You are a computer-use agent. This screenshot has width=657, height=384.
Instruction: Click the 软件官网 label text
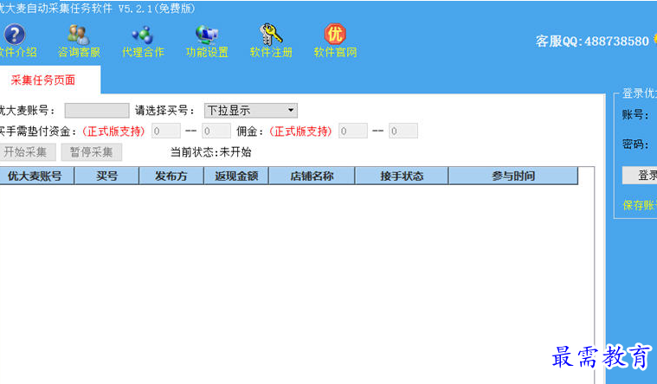pyautogui.click(x=335, y=53)
